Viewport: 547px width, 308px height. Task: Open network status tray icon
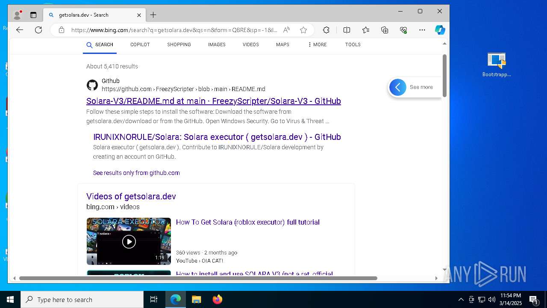coord(482,299)
